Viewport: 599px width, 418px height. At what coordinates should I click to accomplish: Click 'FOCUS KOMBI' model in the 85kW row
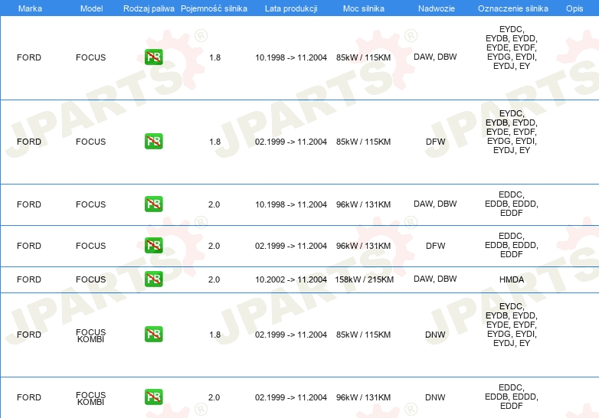pos(90,335)
